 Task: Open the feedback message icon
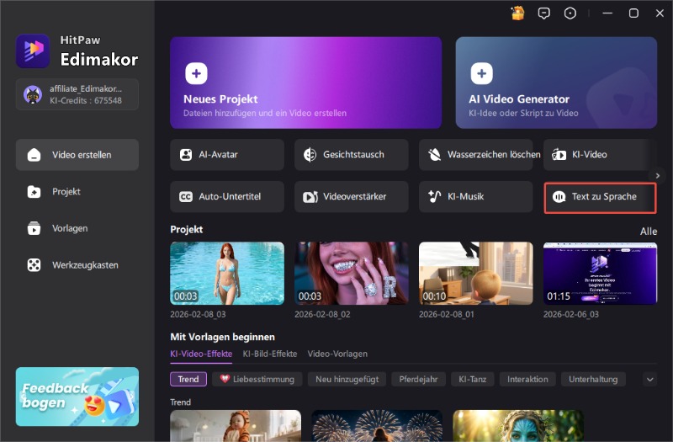point(543,13)
